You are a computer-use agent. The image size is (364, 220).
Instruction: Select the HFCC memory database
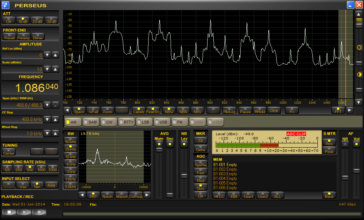219,195
